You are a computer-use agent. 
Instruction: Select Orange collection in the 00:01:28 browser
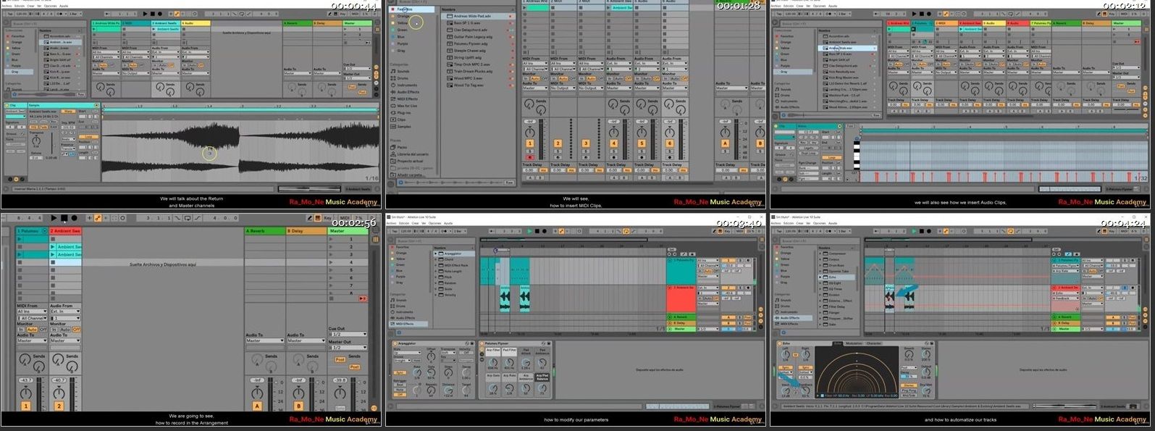(x=403, y=16)
